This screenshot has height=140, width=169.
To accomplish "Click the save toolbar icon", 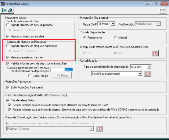I will click(x=11, y=10).
